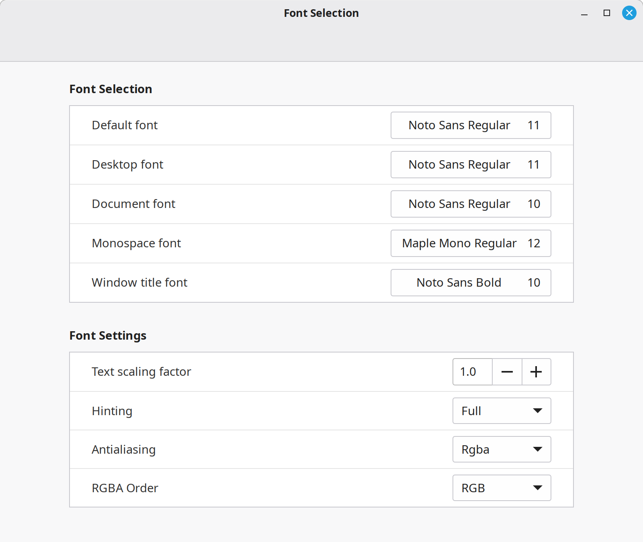Open the Desktop font chooser button

[471, 165]
